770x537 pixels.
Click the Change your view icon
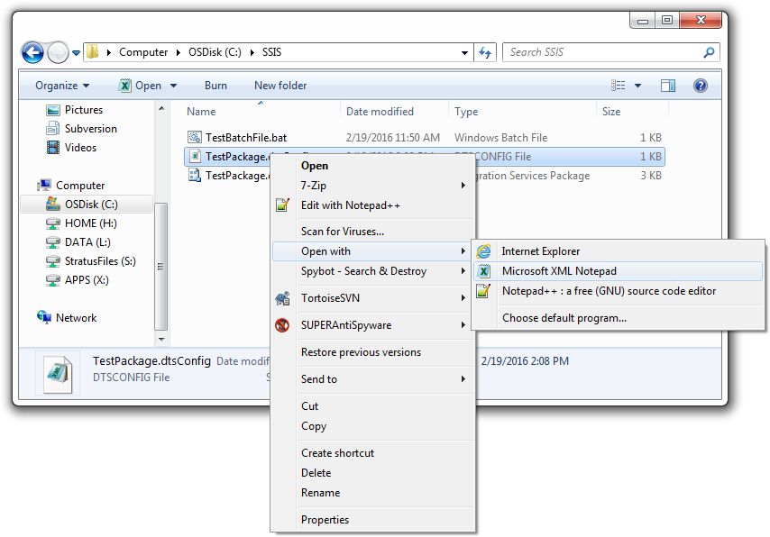click(x=619, y=86)
